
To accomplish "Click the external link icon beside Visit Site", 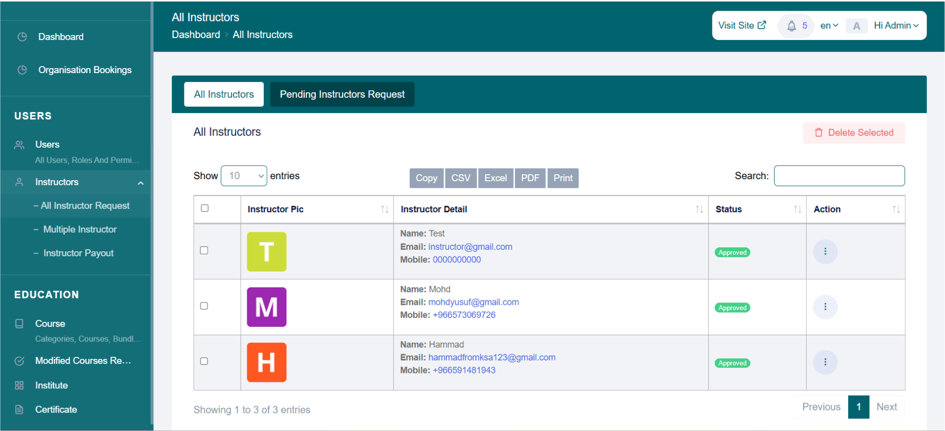I will click(x=762, y=25).
